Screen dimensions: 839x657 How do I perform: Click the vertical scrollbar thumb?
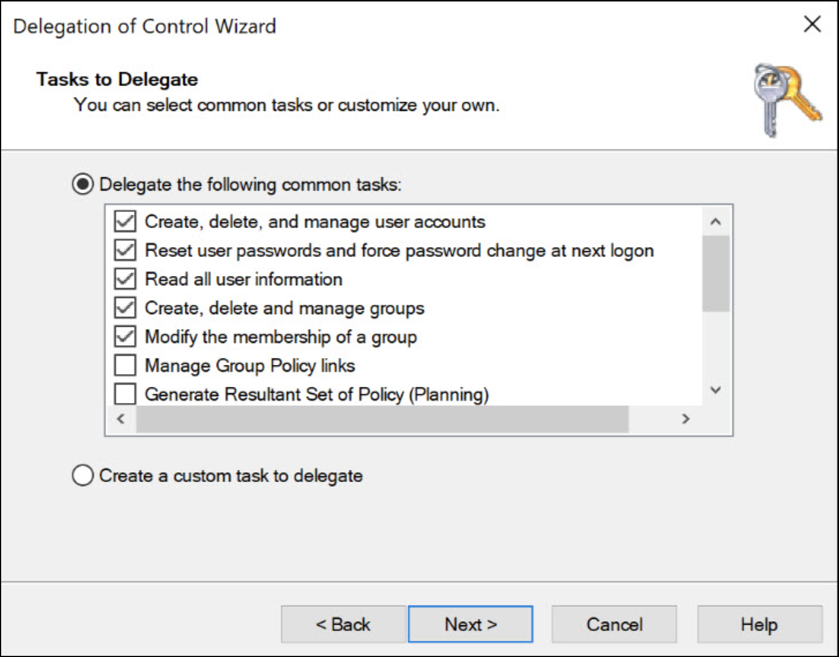(716, 274)
